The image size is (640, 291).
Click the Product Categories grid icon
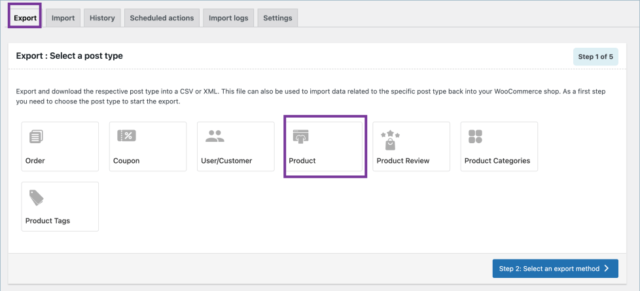pyautogui.click(x=475, y=137)
